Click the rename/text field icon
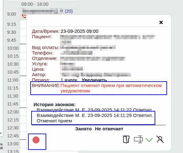The height and width of the screenshot is (153, 183). click(x=138, y=139)
